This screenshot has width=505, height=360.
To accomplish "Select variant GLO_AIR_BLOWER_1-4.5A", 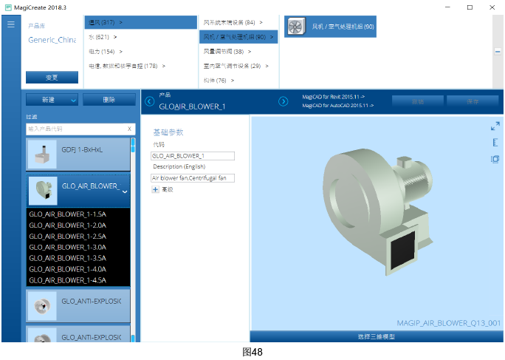I will [x=68, y=280].
